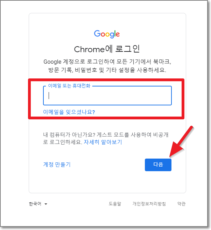
Task: Click the caret arrow beside 한국어
Action: click(x=46, y=204)
